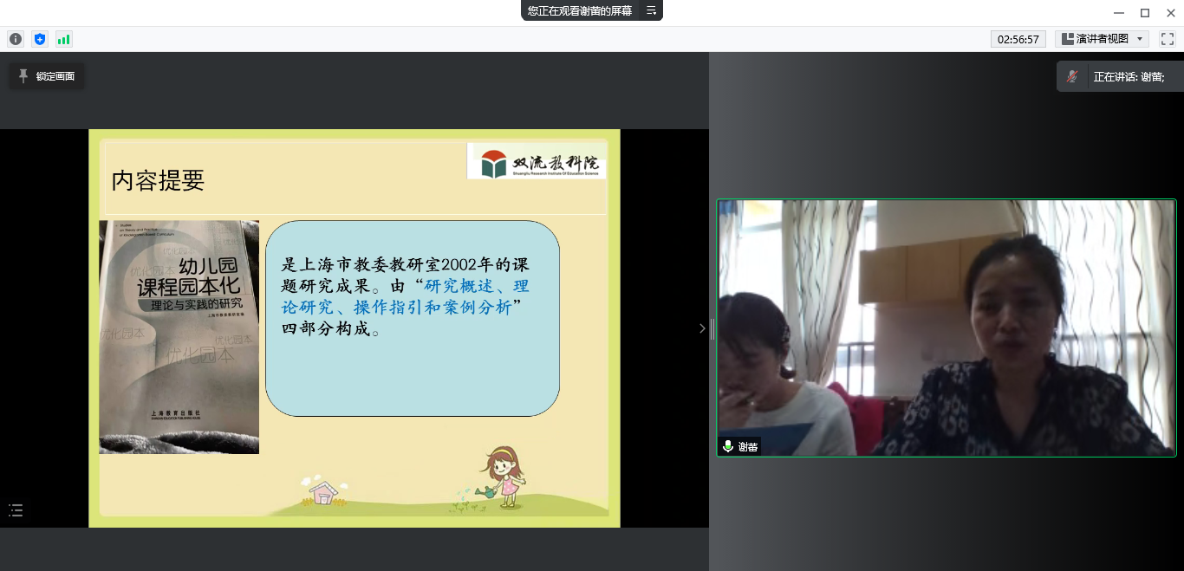The image size is (1184, 571).
Task: Click the 谢蕾 name label on video
Action: coord(748,447)
